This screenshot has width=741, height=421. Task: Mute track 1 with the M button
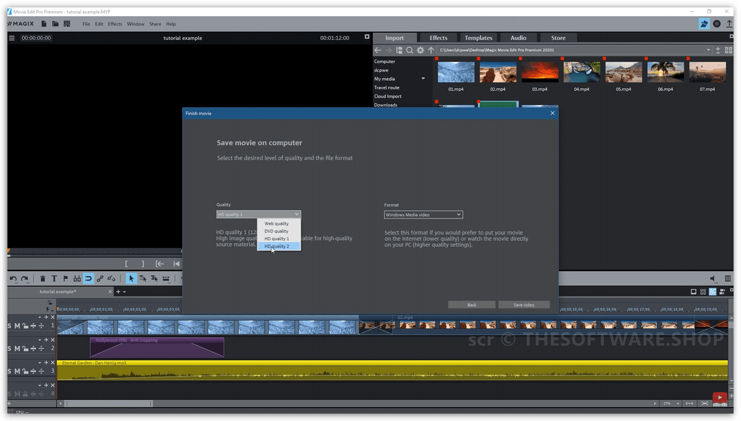pyautogui.click(x=17, y=326)
